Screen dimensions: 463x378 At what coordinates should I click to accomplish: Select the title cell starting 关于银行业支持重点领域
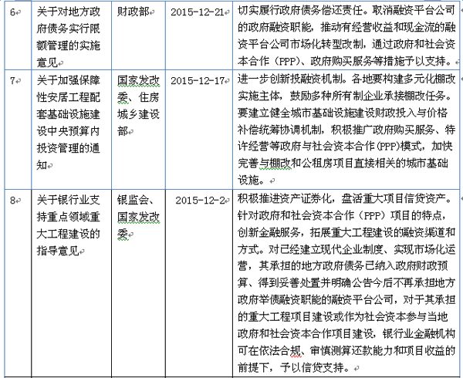[x=72, y=283]
